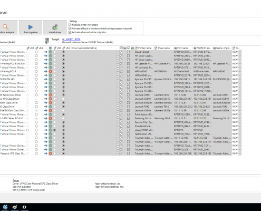This screenshot has height=211, width=261.
Task: Toggle first header checkbox above printer rows
Action: [121, 48]
